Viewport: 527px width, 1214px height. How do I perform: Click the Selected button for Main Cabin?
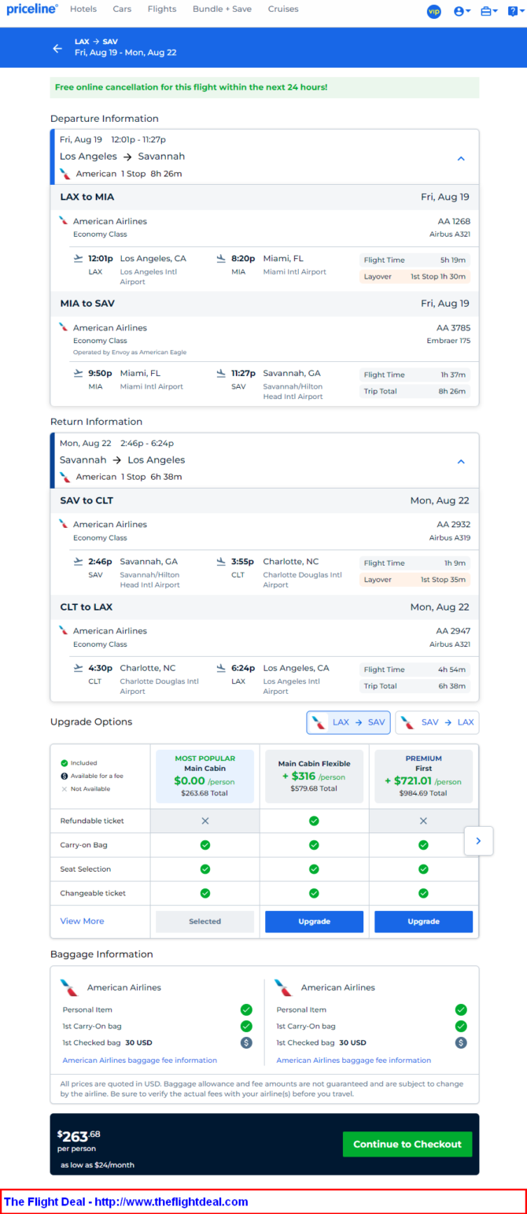(x=205, y=921)
